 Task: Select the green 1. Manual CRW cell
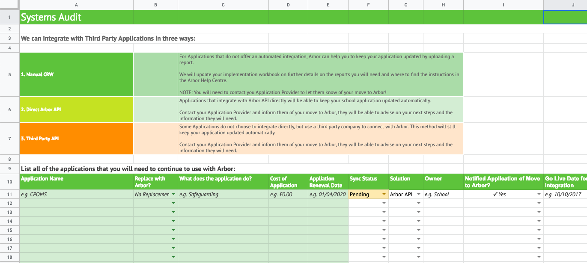point(76,74)
